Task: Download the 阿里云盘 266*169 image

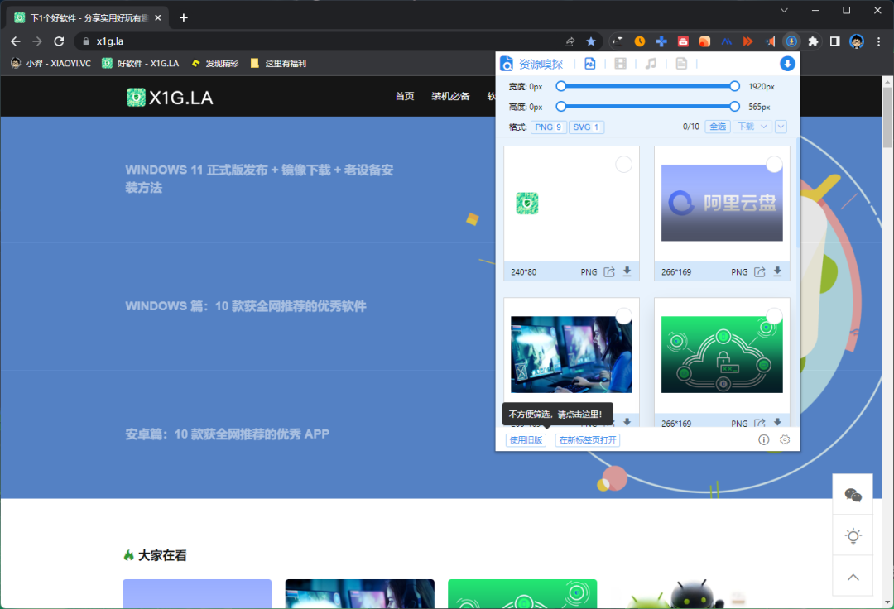Action: coord(777,271)
